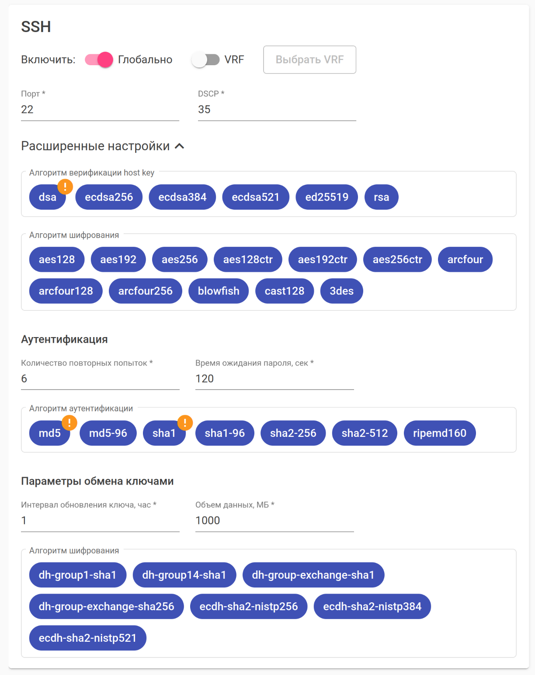Click the Время ожидания пароля field
The image size is (535, 675).
[x=274, y=379]
